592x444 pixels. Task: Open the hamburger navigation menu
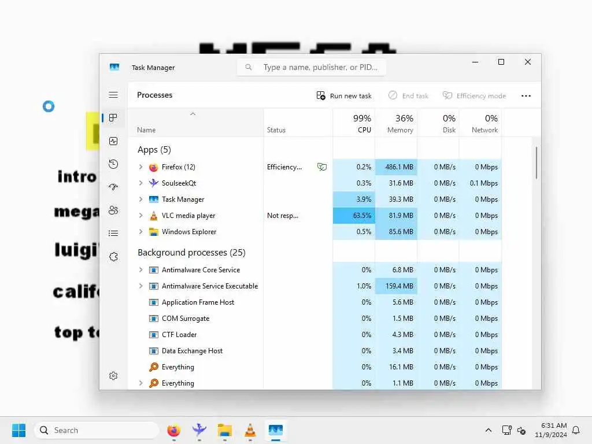pyautogui.click(x=113, y=95)
